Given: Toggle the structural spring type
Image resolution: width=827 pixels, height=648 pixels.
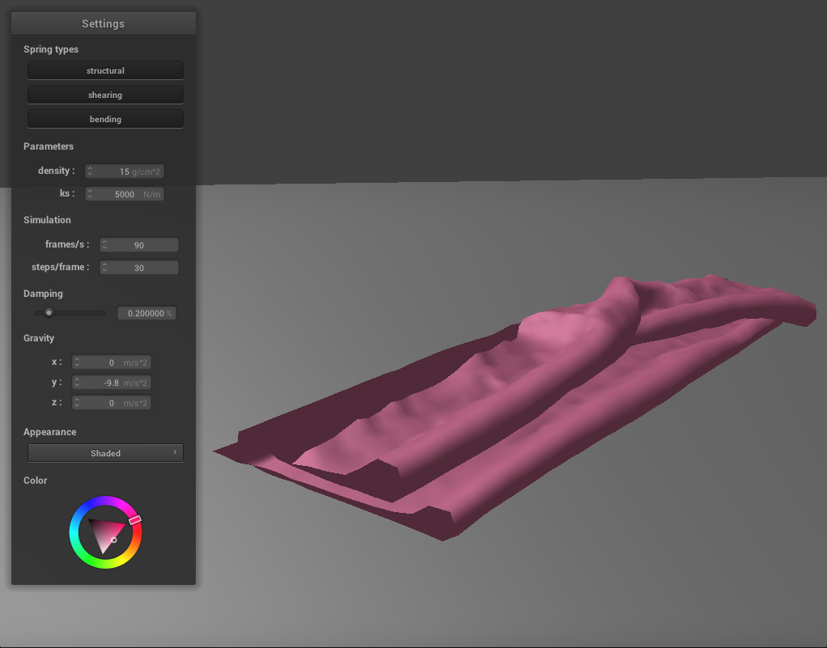Looking at the screenshot, I should point(105,71).
